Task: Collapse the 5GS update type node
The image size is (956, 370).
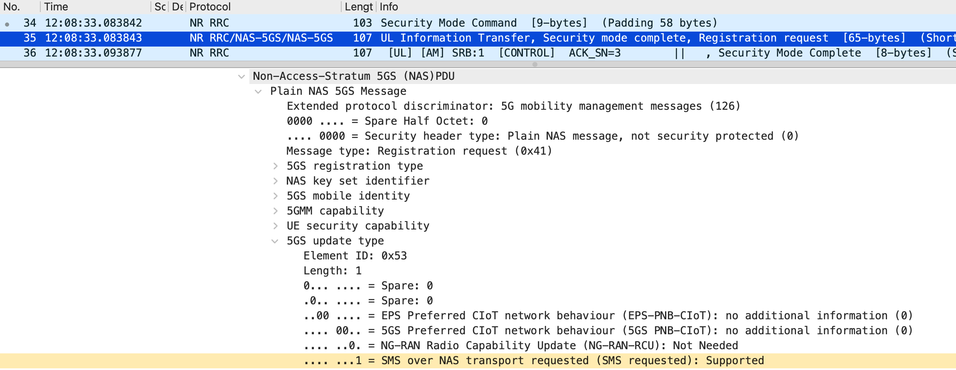Action: [x=275, y=241]
